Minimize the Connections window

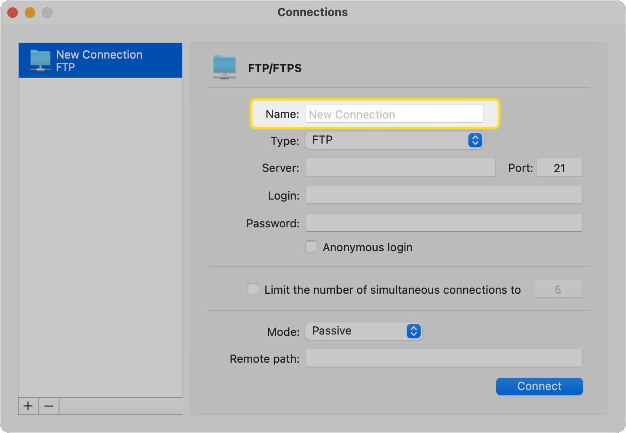[x=30, y=13]
